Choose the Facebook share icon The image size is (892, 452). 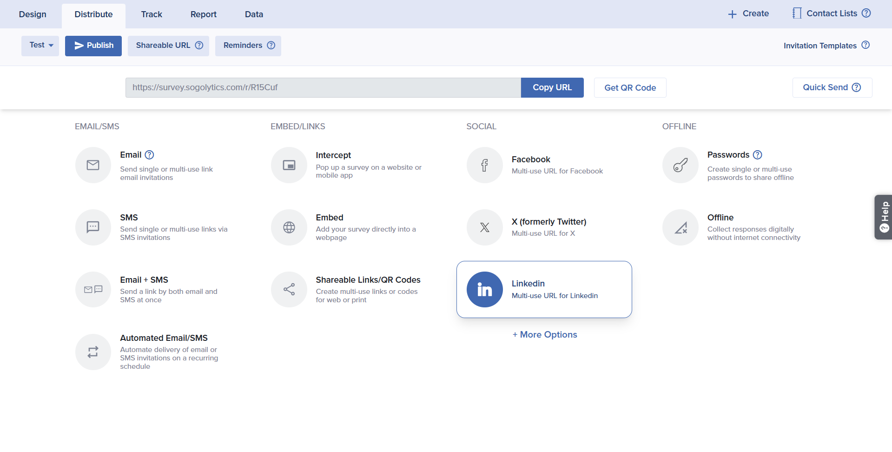pyautogui.click(x=485, y=165)
